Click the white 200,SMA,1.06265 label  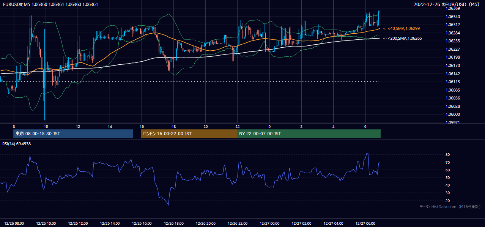403,38
